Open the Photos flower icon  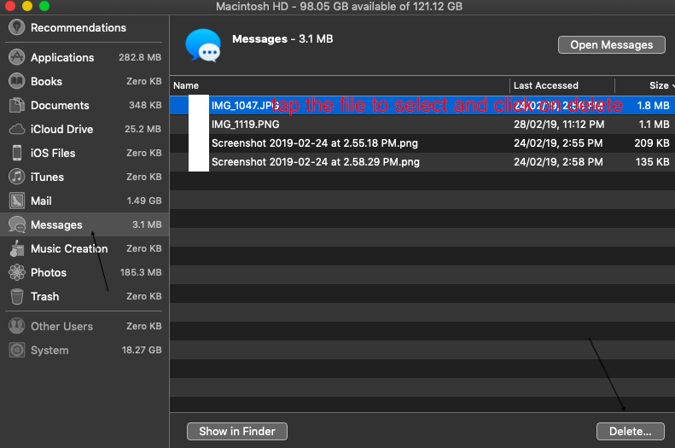click(x=16, y=272)
